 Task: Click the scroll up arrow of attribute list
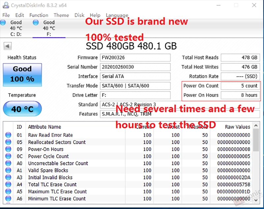256,126
